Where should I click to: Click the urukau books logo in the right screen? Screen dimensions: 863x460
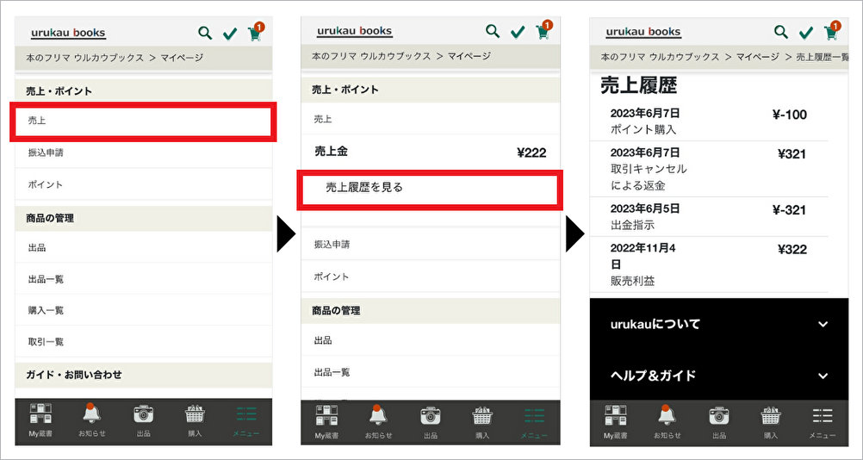(643, 33)
